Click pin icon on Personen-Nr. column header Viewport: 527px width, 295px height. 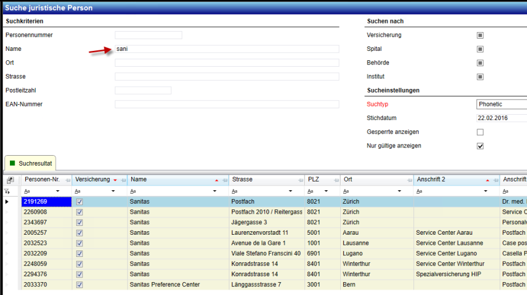(67, 180)
